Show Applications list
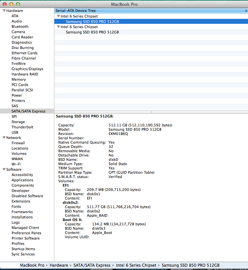The height and width of the screenshot is (270, 248). click(22, 180)
